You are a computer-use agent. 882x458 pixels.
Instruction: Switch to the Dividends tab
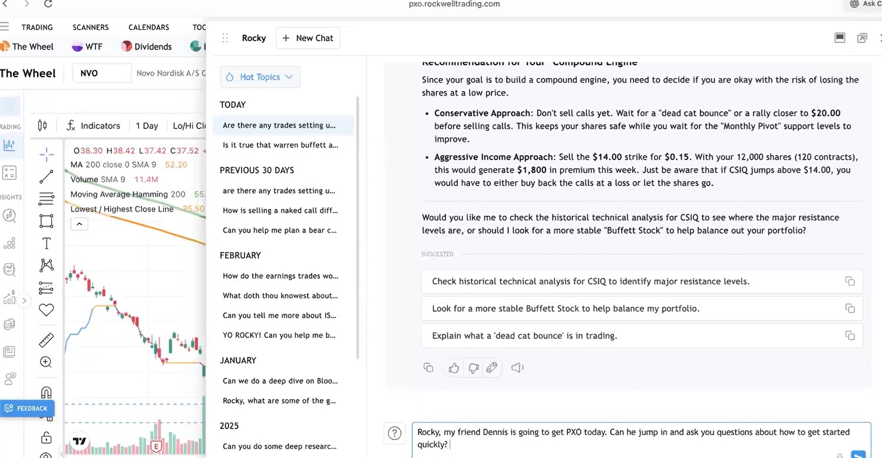[146, 47]
